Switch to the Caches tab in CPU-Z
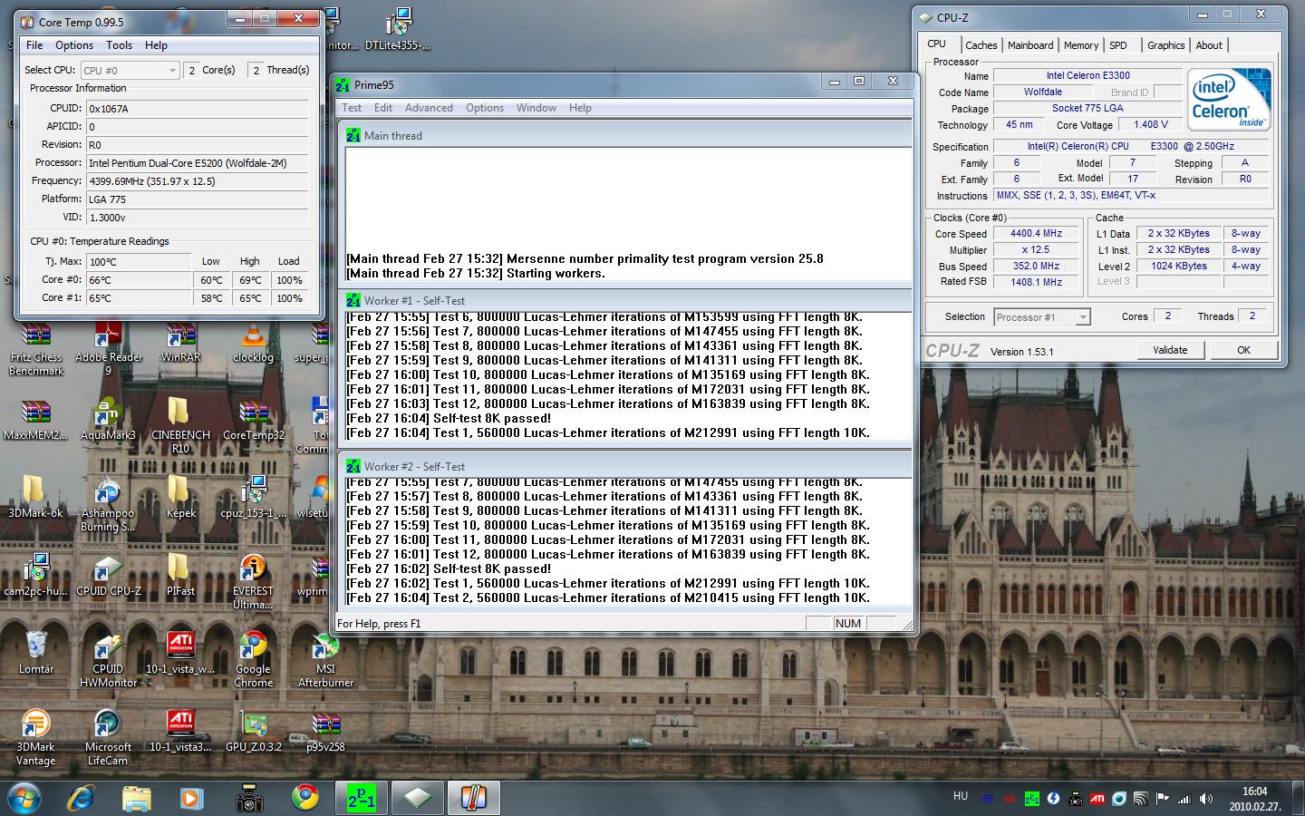Image resolution: width=1305 pixels, height=816 pixels. [x=981, y=45]
